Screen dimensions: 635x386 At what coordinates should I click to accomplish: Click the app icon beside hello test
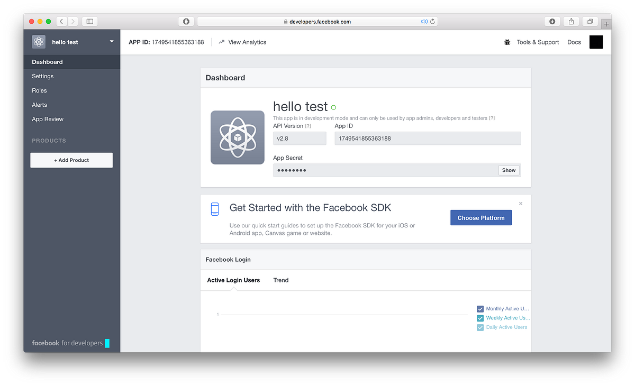point(38,41)
